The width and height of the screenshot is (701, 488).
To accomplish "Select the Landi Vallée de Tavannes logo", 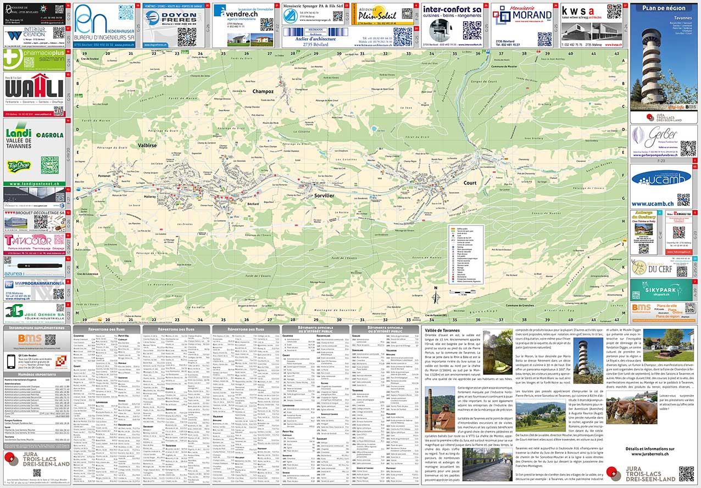I will coord(20,136).
